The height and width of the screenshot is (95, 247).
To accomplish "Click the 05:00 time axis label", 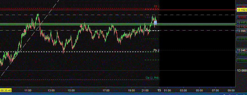I will (x=199, y=91).
